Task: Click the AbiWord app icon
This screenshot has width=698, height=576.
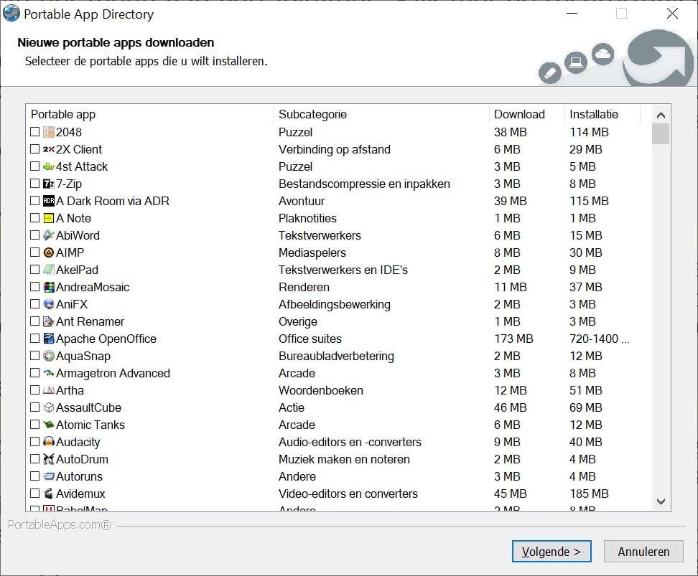Action: (49, 235)
